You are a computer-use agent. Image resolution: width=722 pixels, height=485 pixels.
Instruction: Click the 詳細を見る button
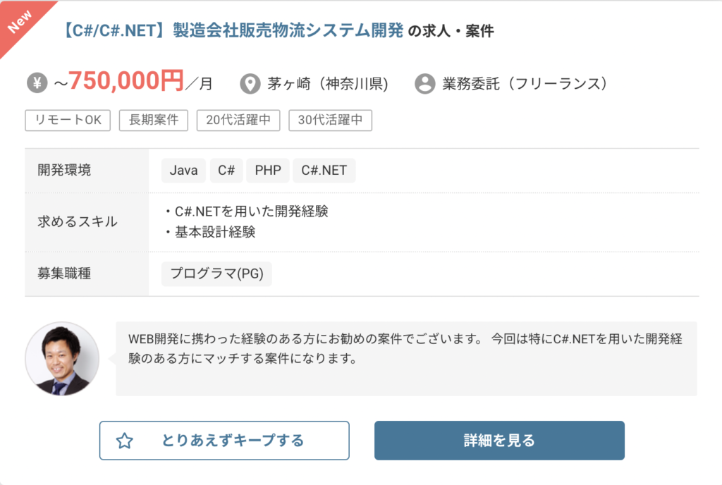(x=499, y=440)
